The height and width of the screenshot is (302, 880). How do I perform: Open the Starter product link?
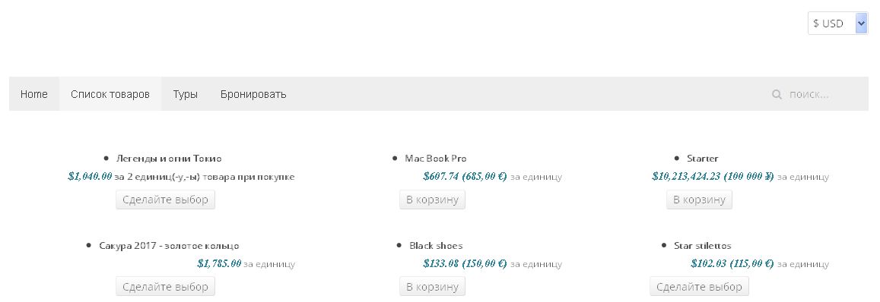tap(703, 159)
